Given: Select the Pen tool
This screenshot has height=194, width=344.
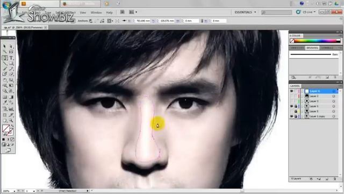Looking at the screenshot, I should 5,58.
